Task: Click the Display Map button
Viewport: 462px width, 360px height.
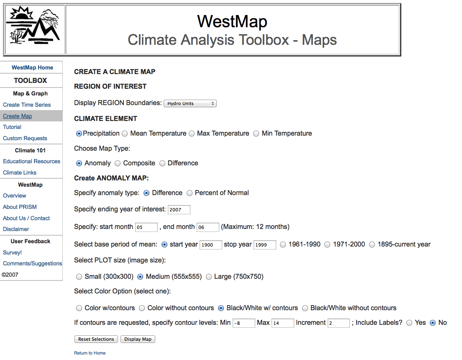Action: [x=138, y=339]
